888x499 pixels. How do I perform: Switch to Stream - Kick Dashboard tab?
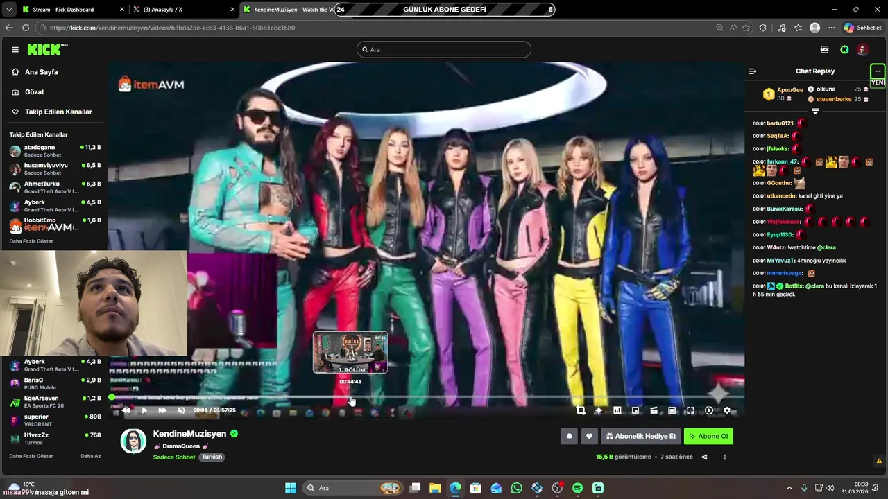[x=72, y=10]
